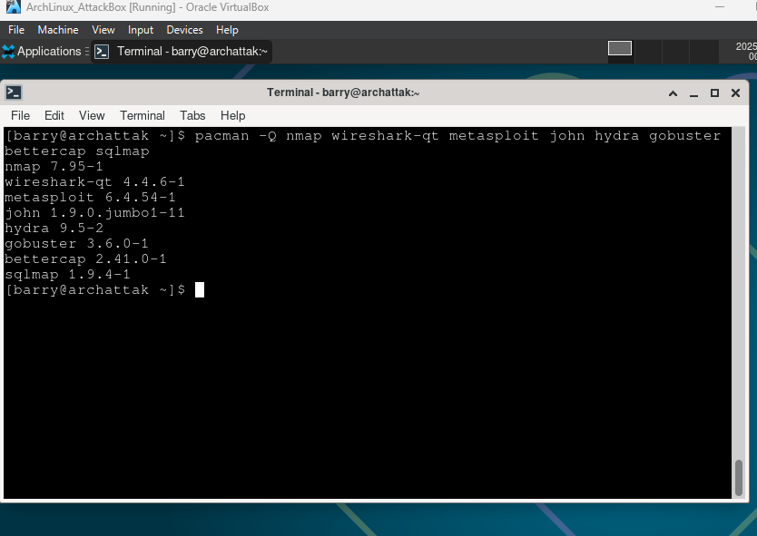Click the output line 'john 1.9.0.jumbo1-11'
The width and height of the screenshot is (757, 536).
pos(94,213)
